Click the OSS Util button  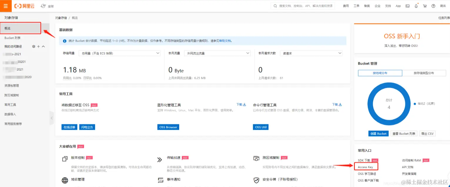point(261,127)
